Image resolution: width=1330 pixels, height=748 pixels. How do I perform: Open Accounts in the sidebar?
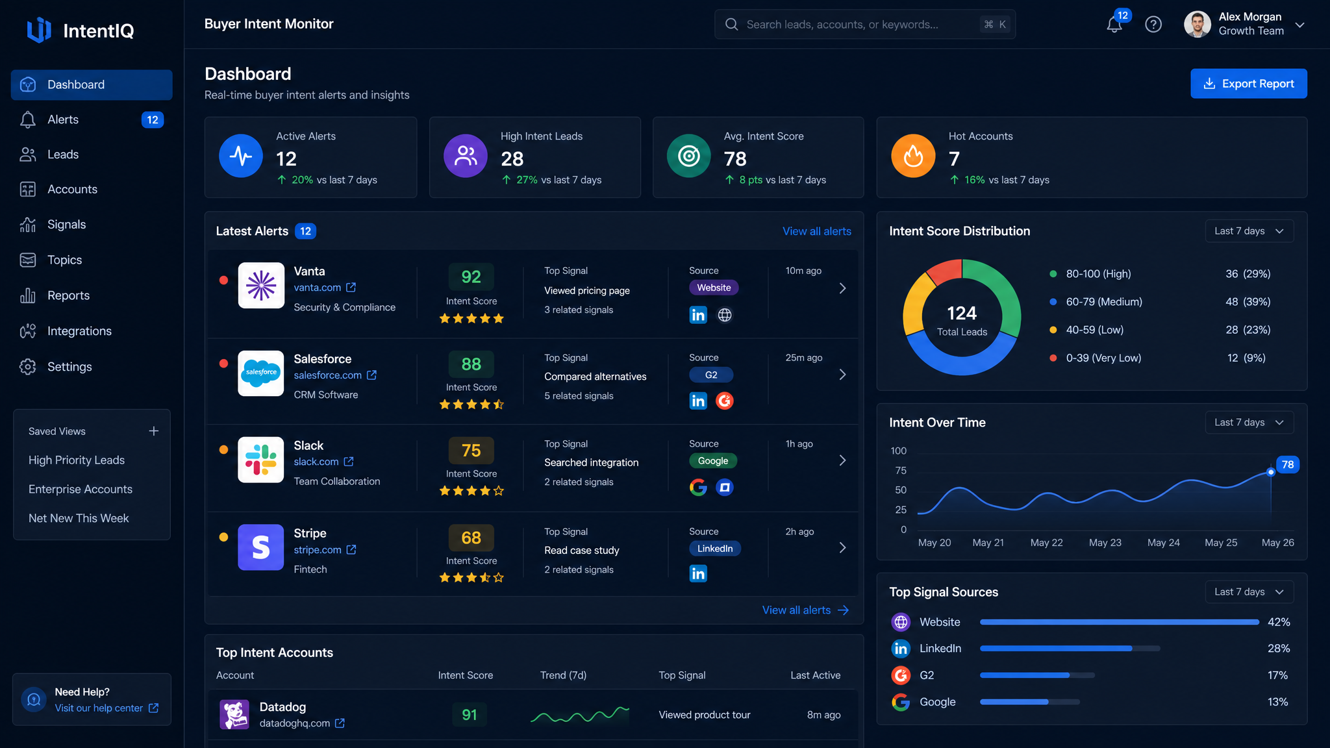(92, 190)
